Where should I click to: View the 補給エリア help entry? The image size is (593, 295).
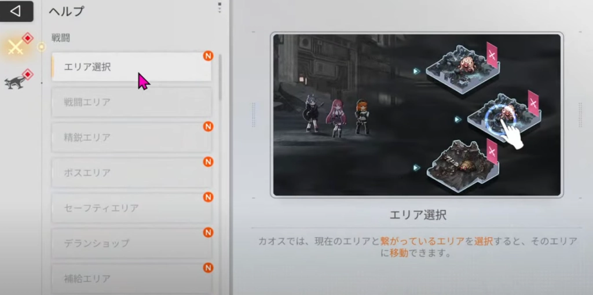[131, 278]
